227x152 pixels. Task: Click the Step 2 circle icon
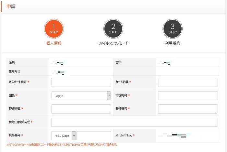[x=113, y=28]
